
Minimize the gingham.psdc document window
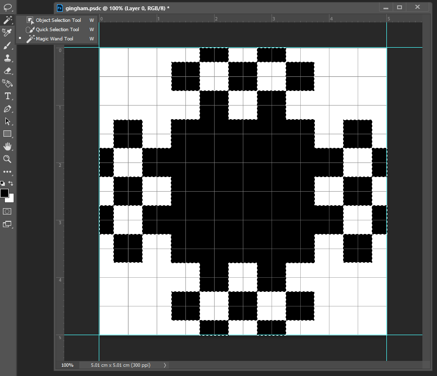(x=386, y=7)
